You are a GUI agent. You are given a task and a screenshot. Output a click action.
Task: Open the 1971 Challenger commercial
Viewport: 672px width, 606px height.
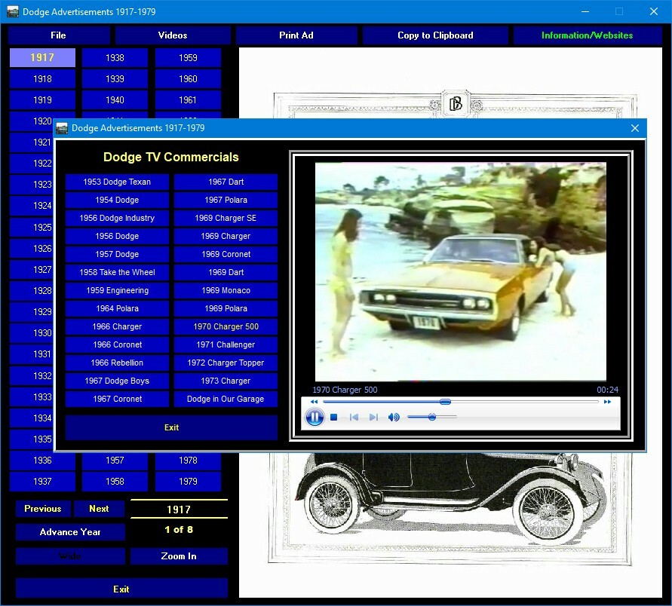(x=225, y=344)
